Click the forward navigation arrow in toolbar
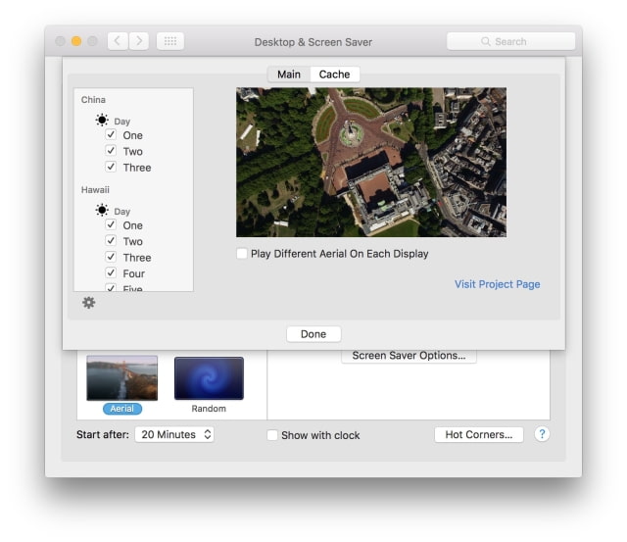The image size is (627, 542). click(139, 41)
